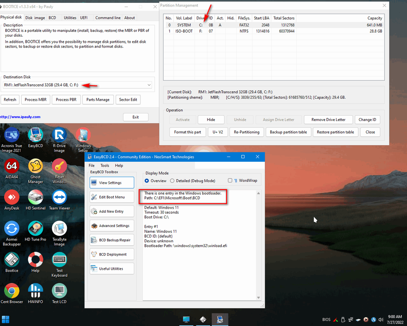
Task: Select SYSTEM partition row in table
Action: point(274,25)
